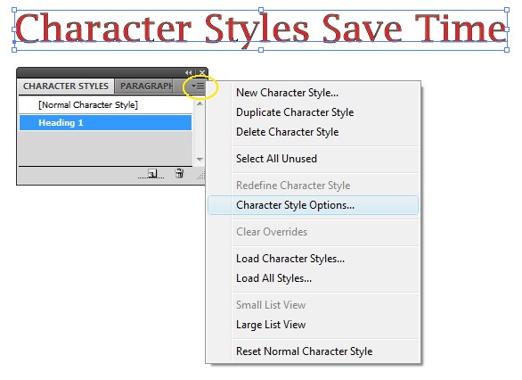Choose Load Character Styles...
The height and width of the screenshot is (380, 522).
pyautogui.click(x=313, y=259)
